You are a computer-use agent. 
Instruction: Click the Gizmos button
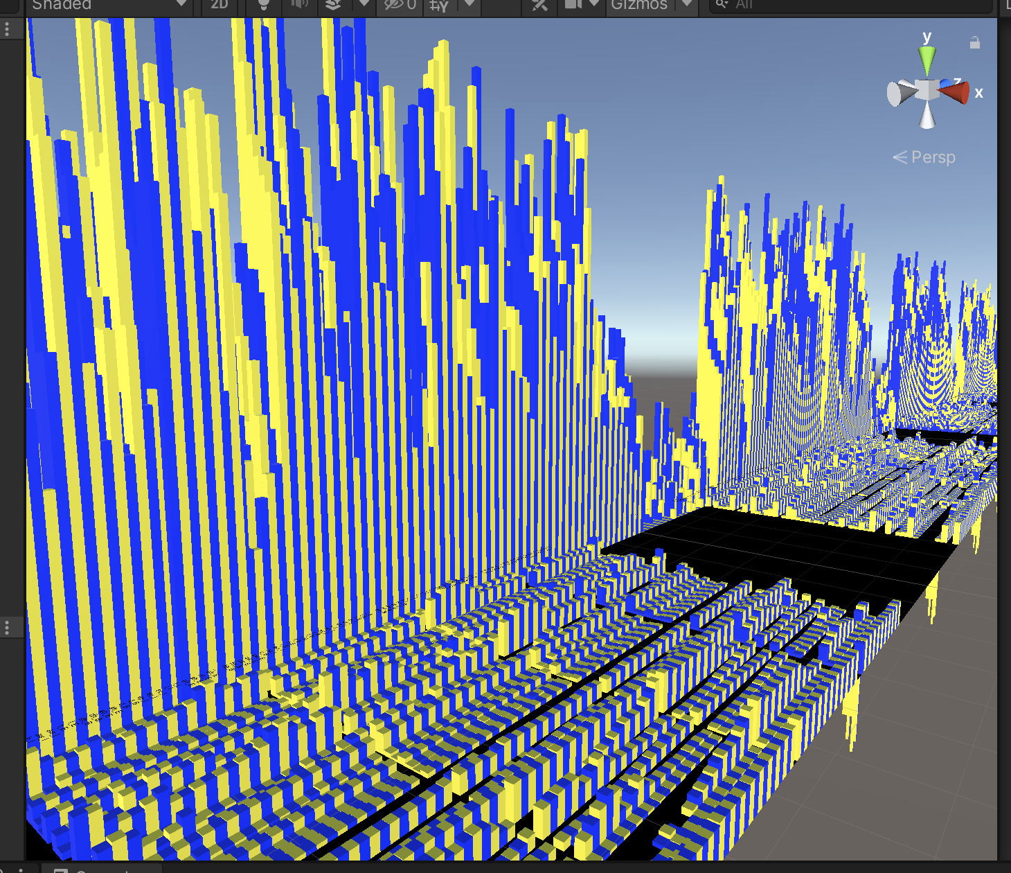(x=638, y=5)
